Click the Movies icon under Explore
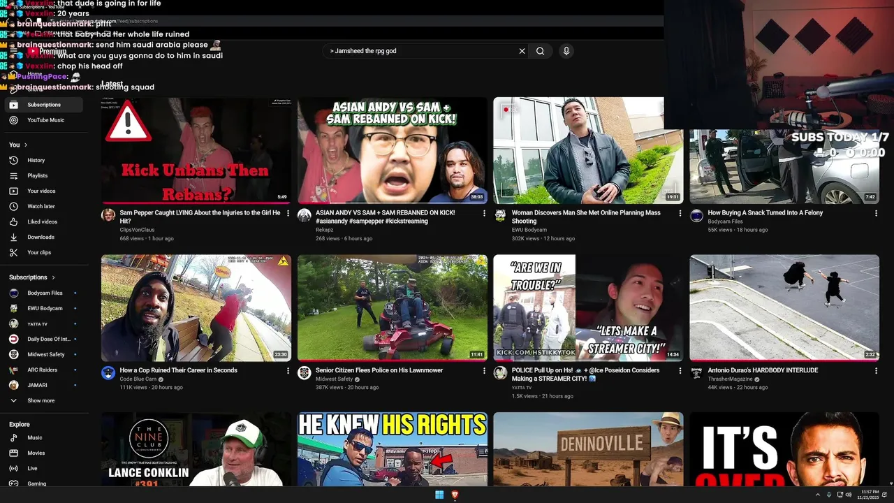Image resolution: width=894 pixels, height=503 pixels. [x=13, y=453]
